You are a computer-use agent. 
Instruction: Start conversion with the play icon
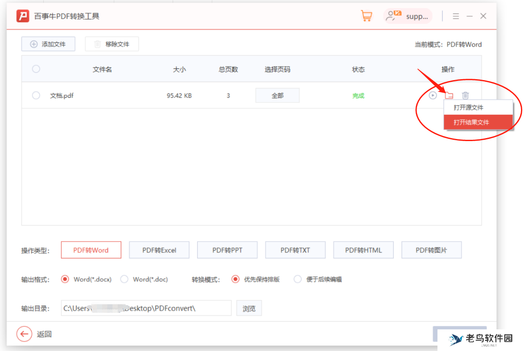433,95
